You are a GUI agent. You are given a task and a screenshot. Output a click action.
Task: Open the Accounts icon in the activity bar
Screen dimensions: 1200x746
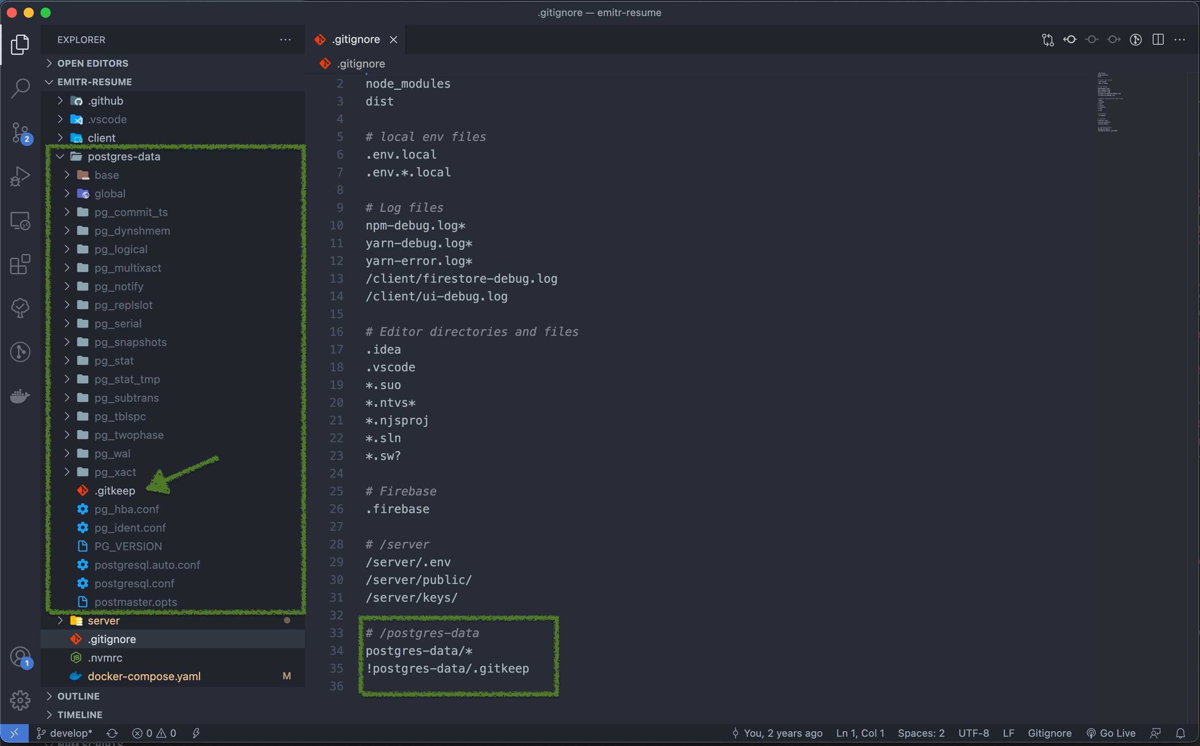coord(21,658)
